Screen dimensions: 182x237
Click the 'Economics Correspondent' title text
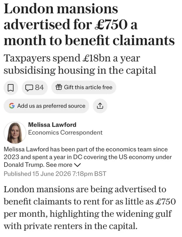coord(65,132)
